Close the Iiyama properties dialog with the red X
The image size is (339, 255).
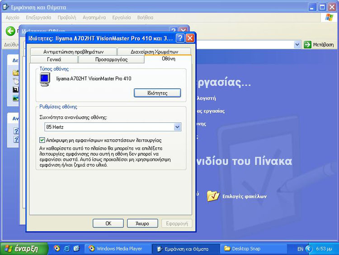[x=190, y=38]
